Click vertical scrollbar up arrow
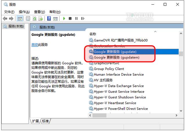The height and width of the screenshot is (131, 185). click(x=181, y=33)
